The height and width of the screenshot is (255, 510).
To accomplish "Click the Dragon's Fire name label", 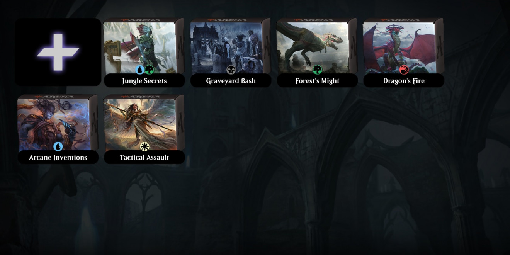I will 404,81.
